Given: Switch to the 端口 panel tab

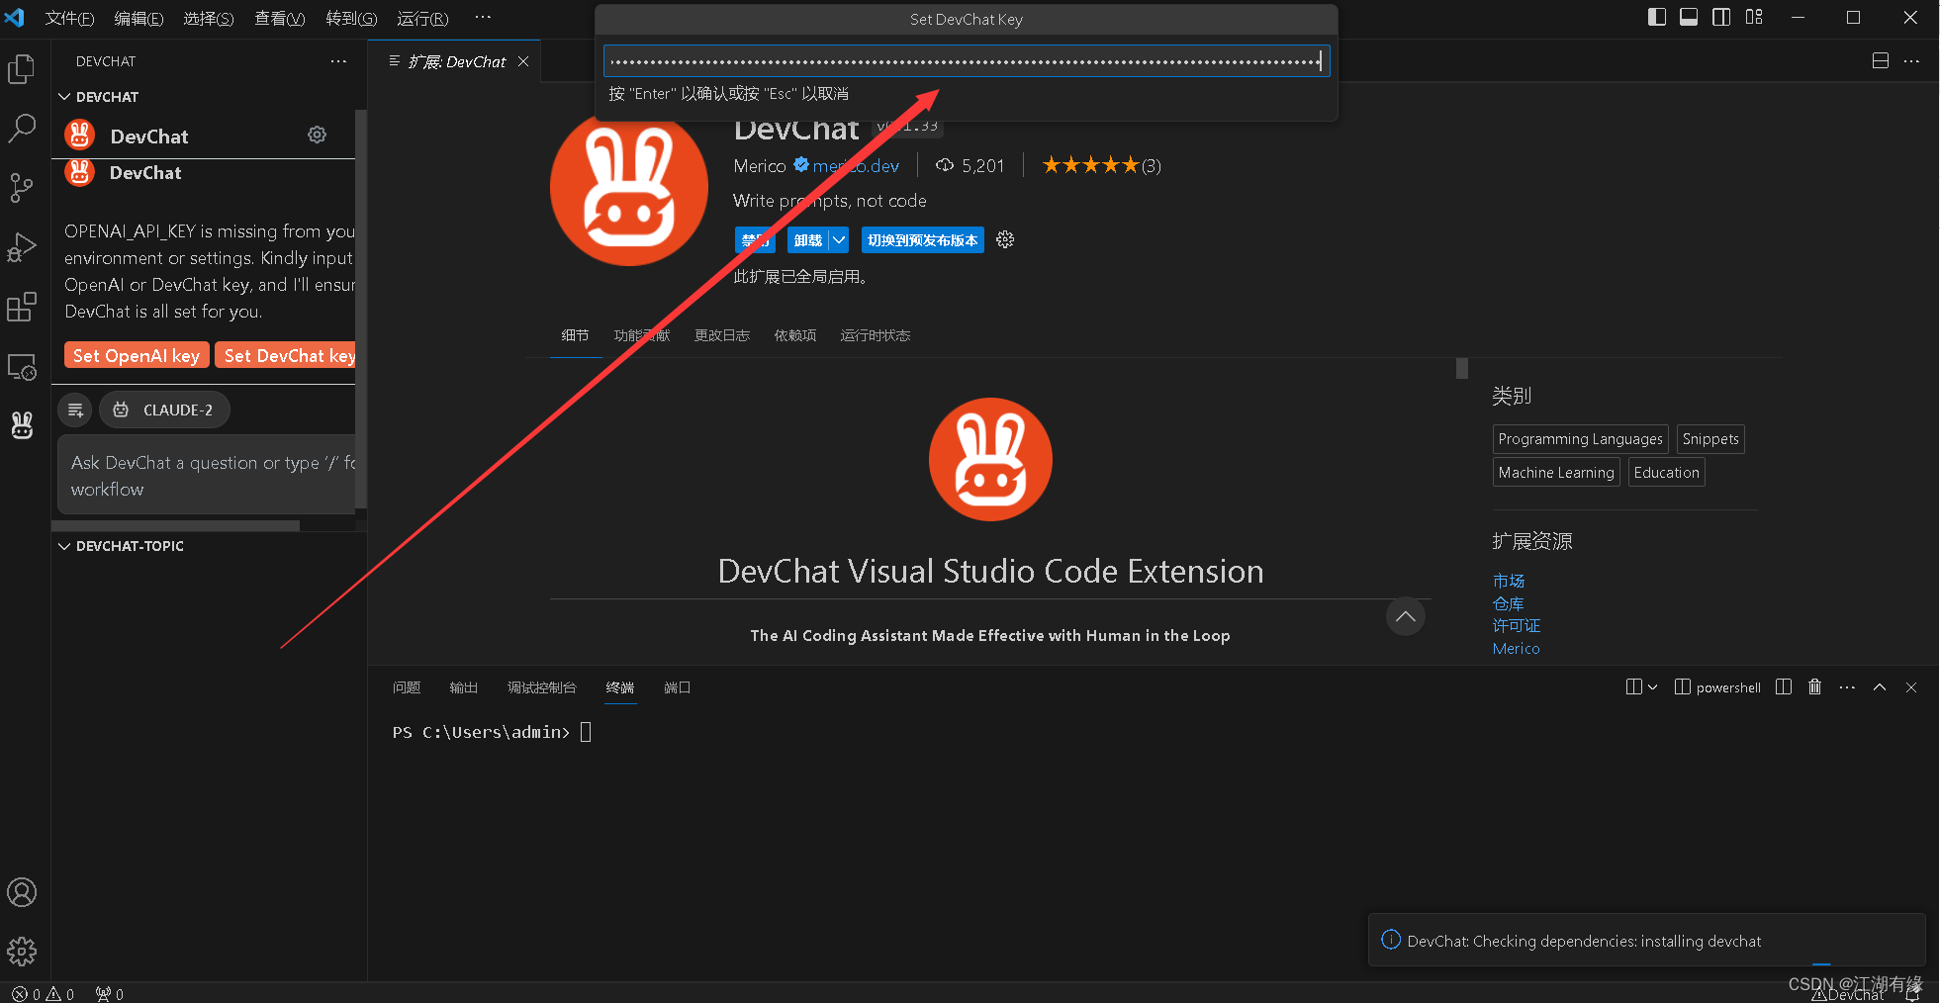Looking at the screenshot, I should [x=677, y=687].
